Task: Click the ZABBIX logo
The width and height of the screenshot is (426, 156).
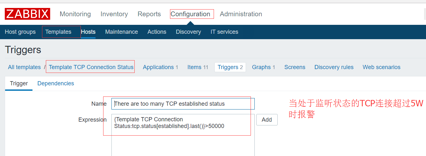Action: pos(27,14)
